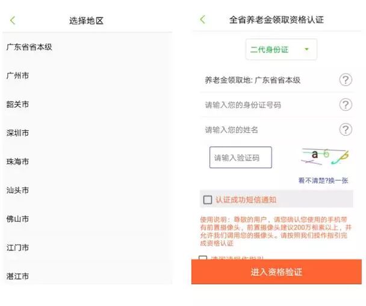Open the 二代身份证 dropdown

pyautogui.click(x=281, y=49)
